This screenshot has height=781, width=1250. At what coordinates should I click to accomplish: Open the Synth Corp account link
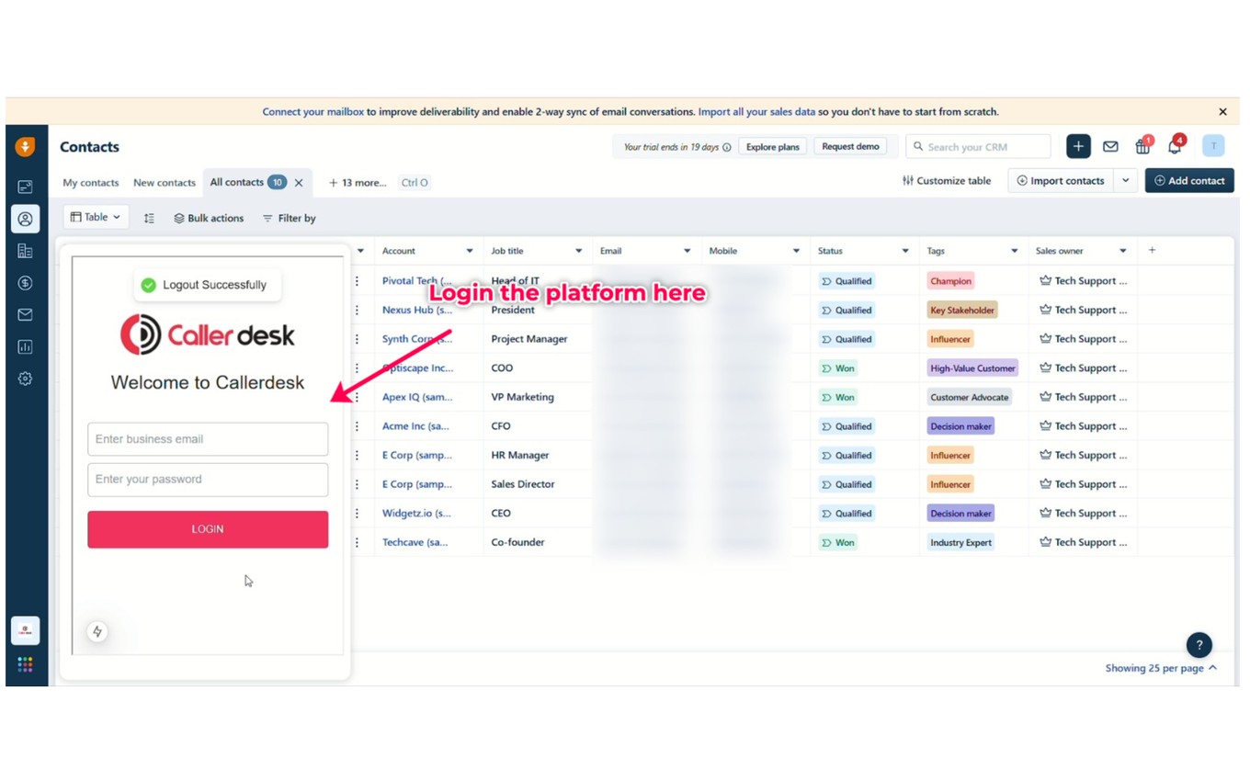(x=416, y=339)
